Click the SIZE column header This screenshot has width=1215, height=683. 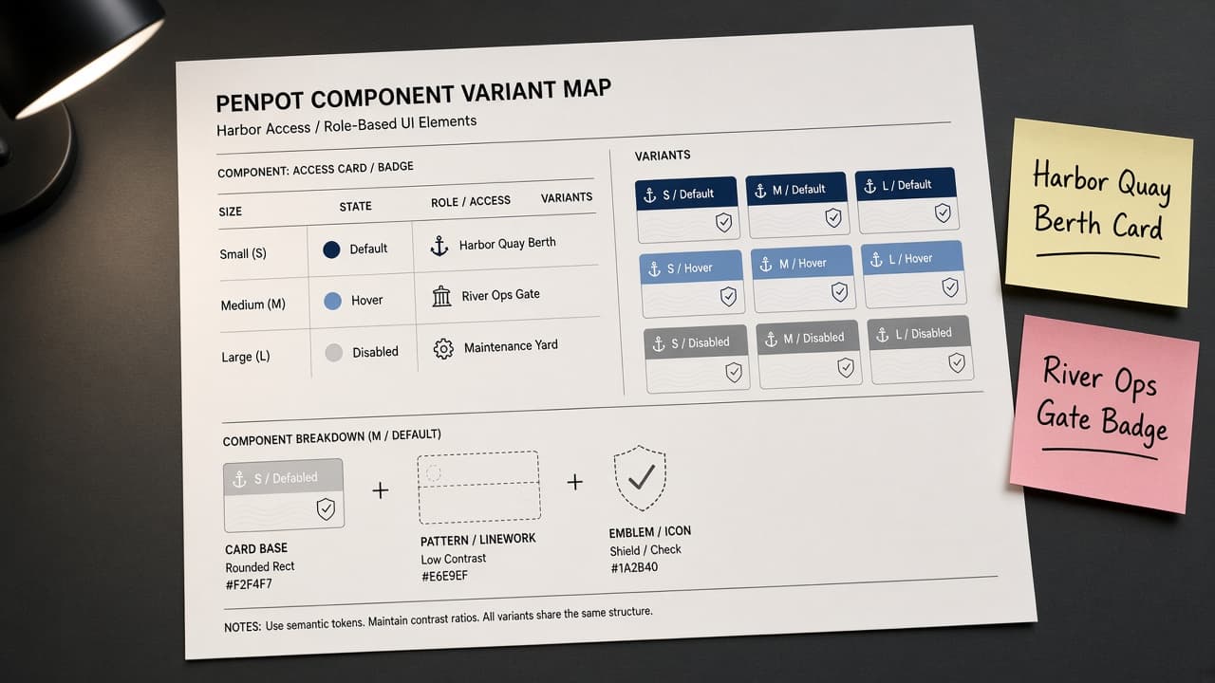click(x=231, y=212)
